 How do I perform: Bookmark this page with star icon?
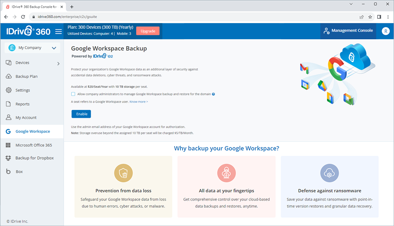coord(370,17)
